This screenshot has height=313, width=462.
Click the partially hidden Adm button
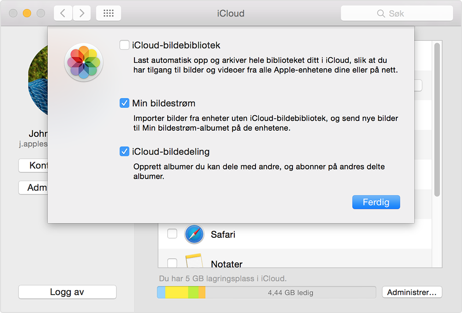(33, 187)
